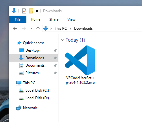142x122 pixels.
Task: Select Quick access in navigation pane
Action: (34, 43)
